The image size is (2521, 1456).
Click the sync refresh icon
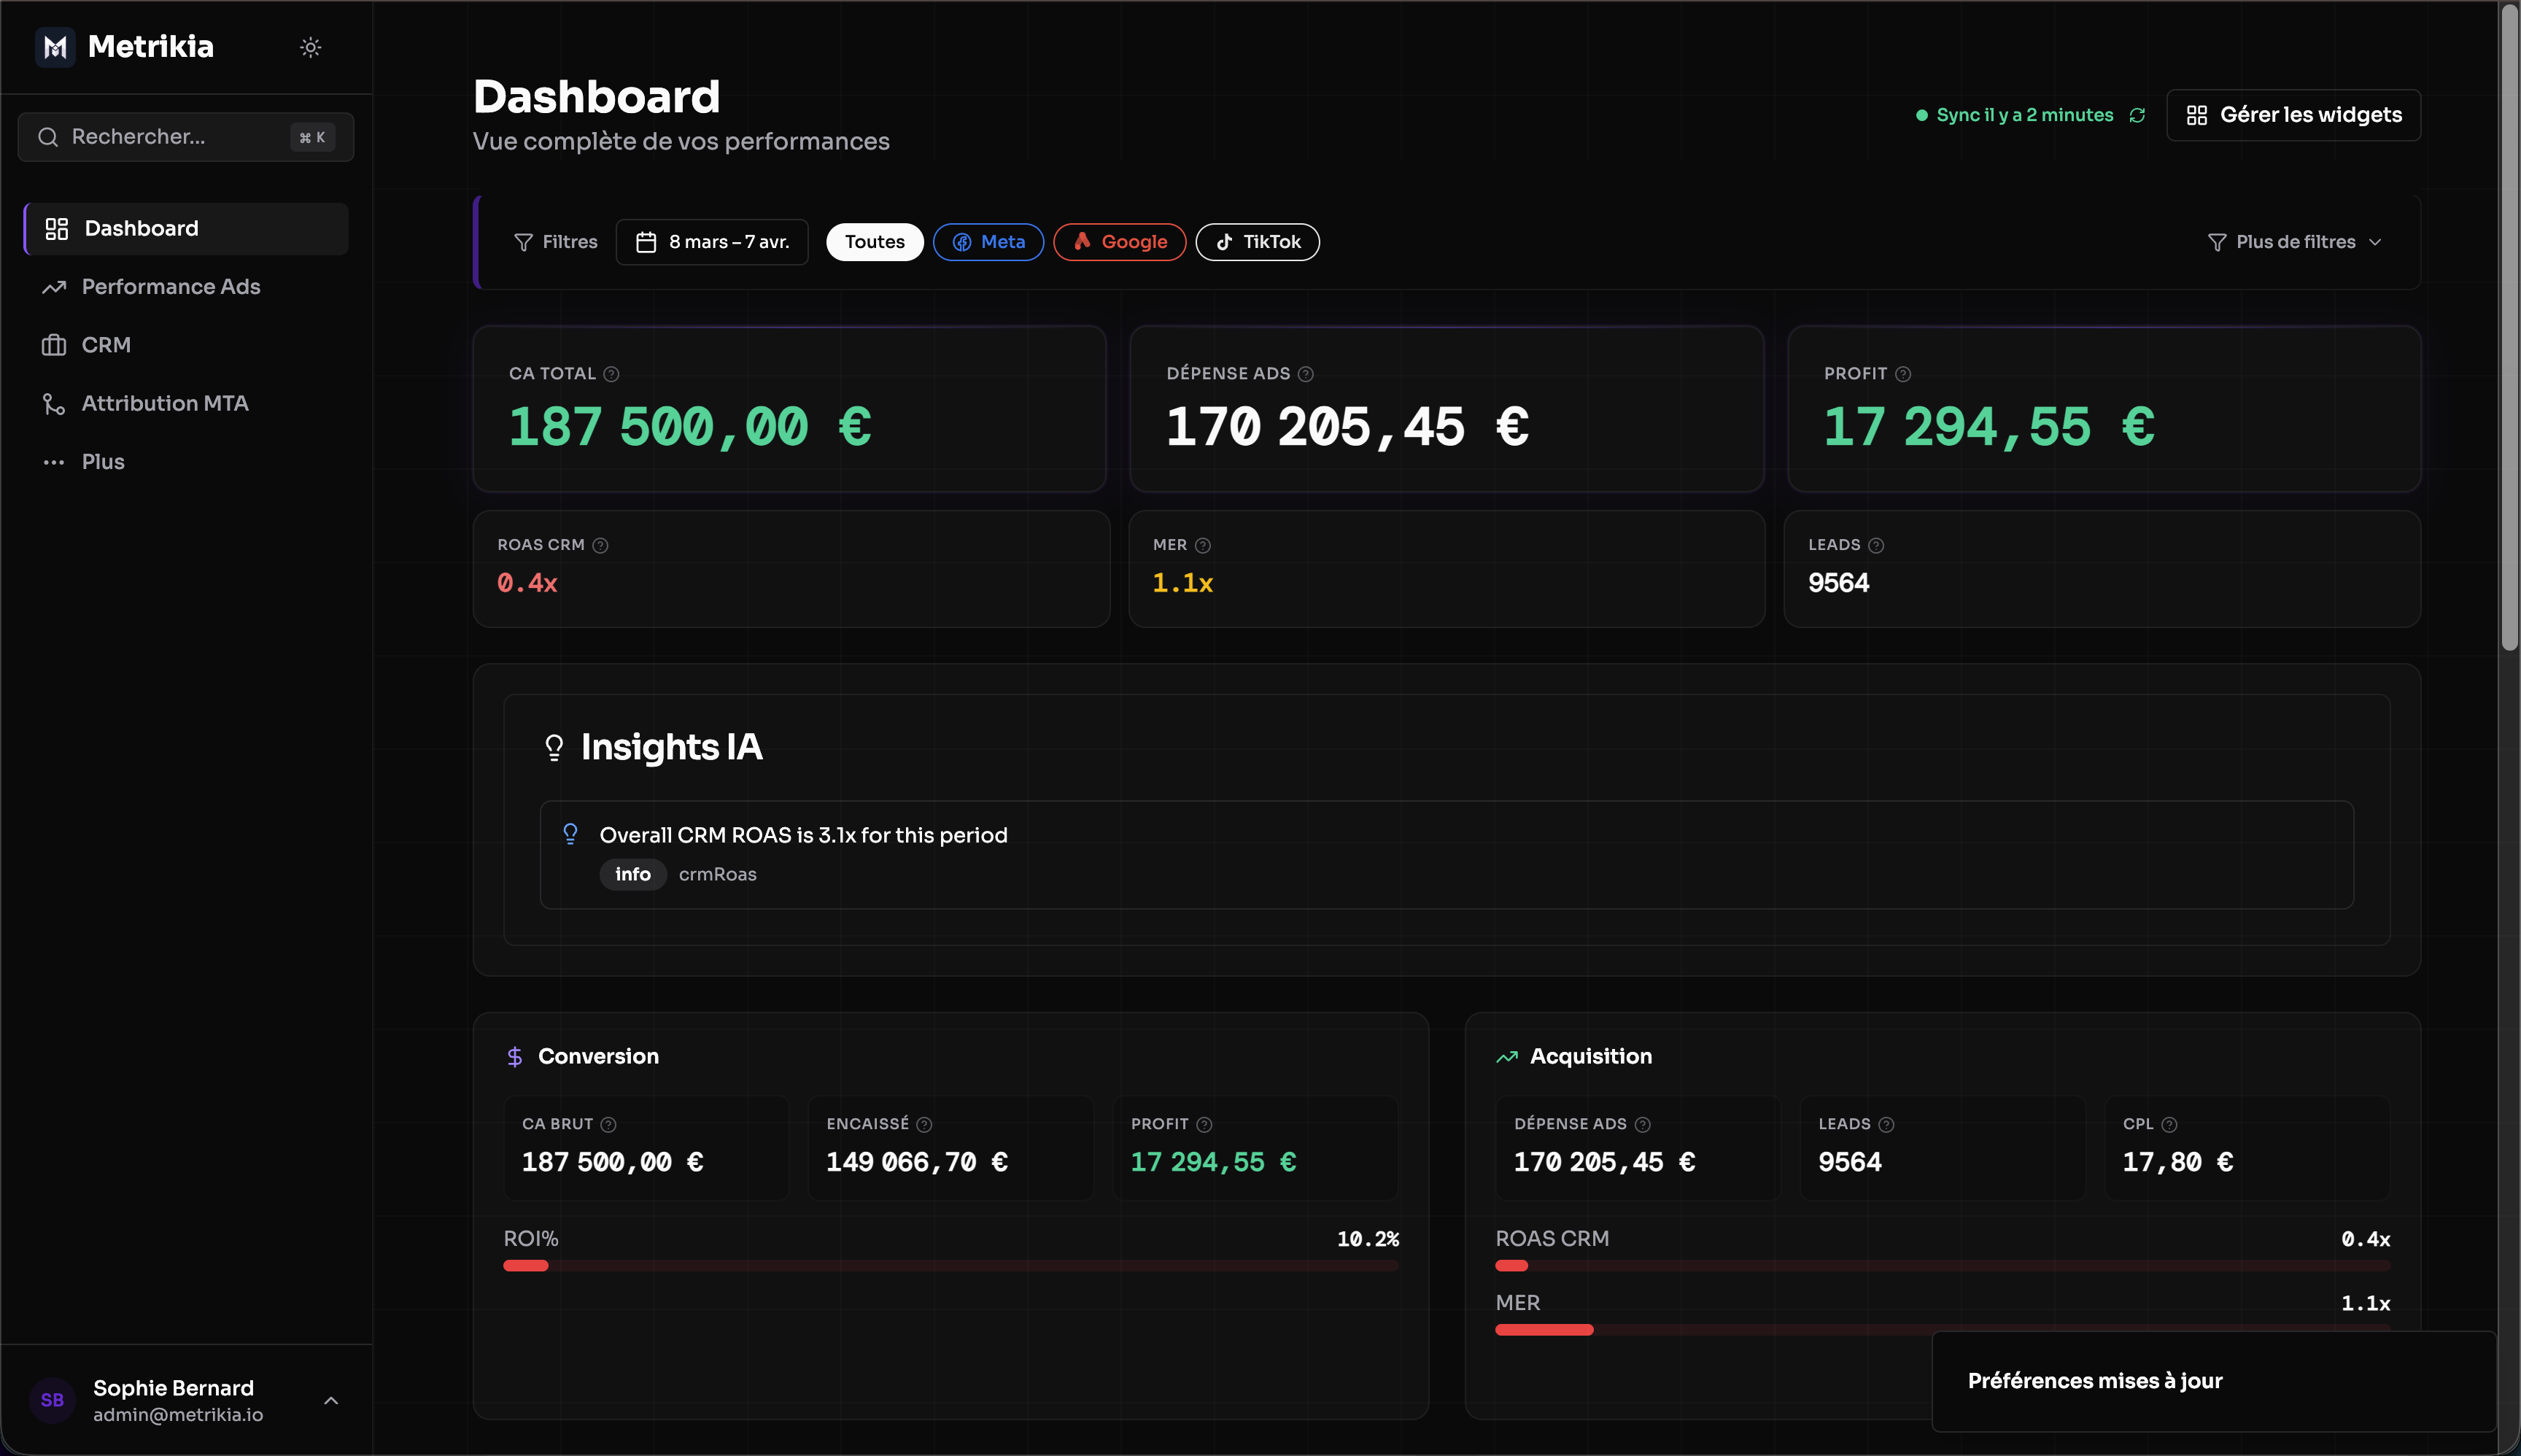tap(2137, 114)
